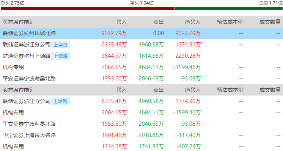Image resolution: width=283 pixels, height=151 pixels.
Task: Click the 买方席位前5 section header
Action: [x=17, y=22]
